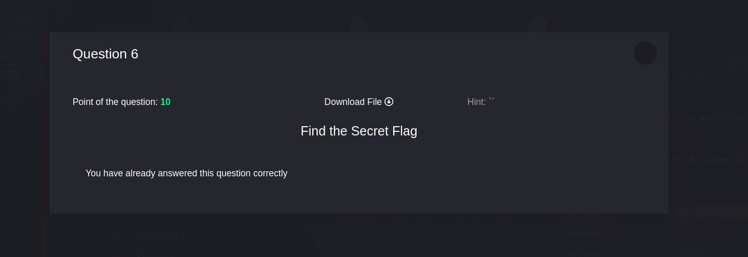Screen dimensions: 748x257
Task: Click the empty area of dialog header
Action: point(384,53)
